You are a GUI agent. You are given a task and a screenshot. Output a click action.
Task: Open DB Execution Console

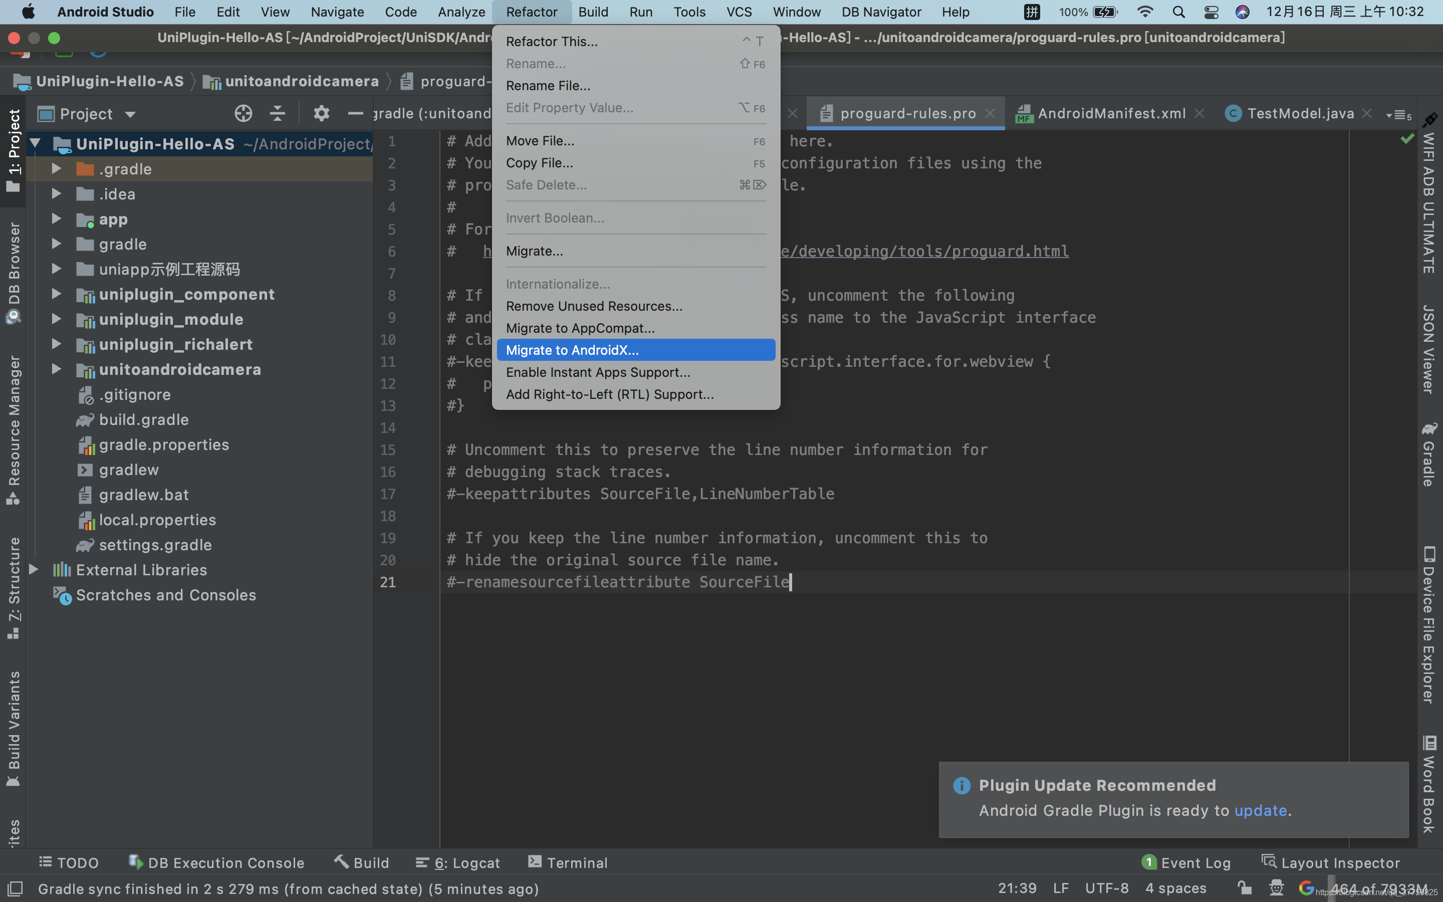click(216, 862)
